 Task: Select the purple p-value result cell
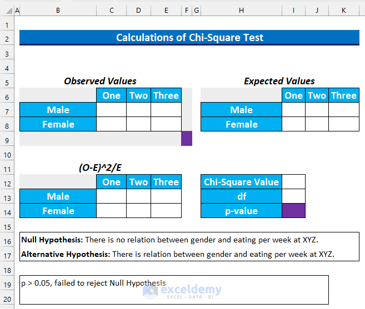(x=293, y=211)
